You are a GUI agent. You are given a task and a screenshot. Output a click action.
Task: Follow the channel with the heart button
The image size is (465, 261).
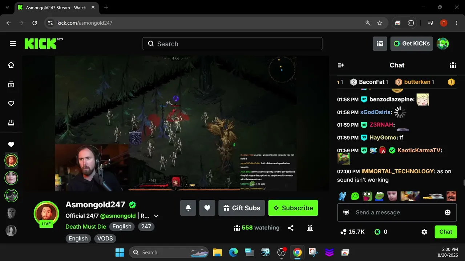[x=207, y=208]
